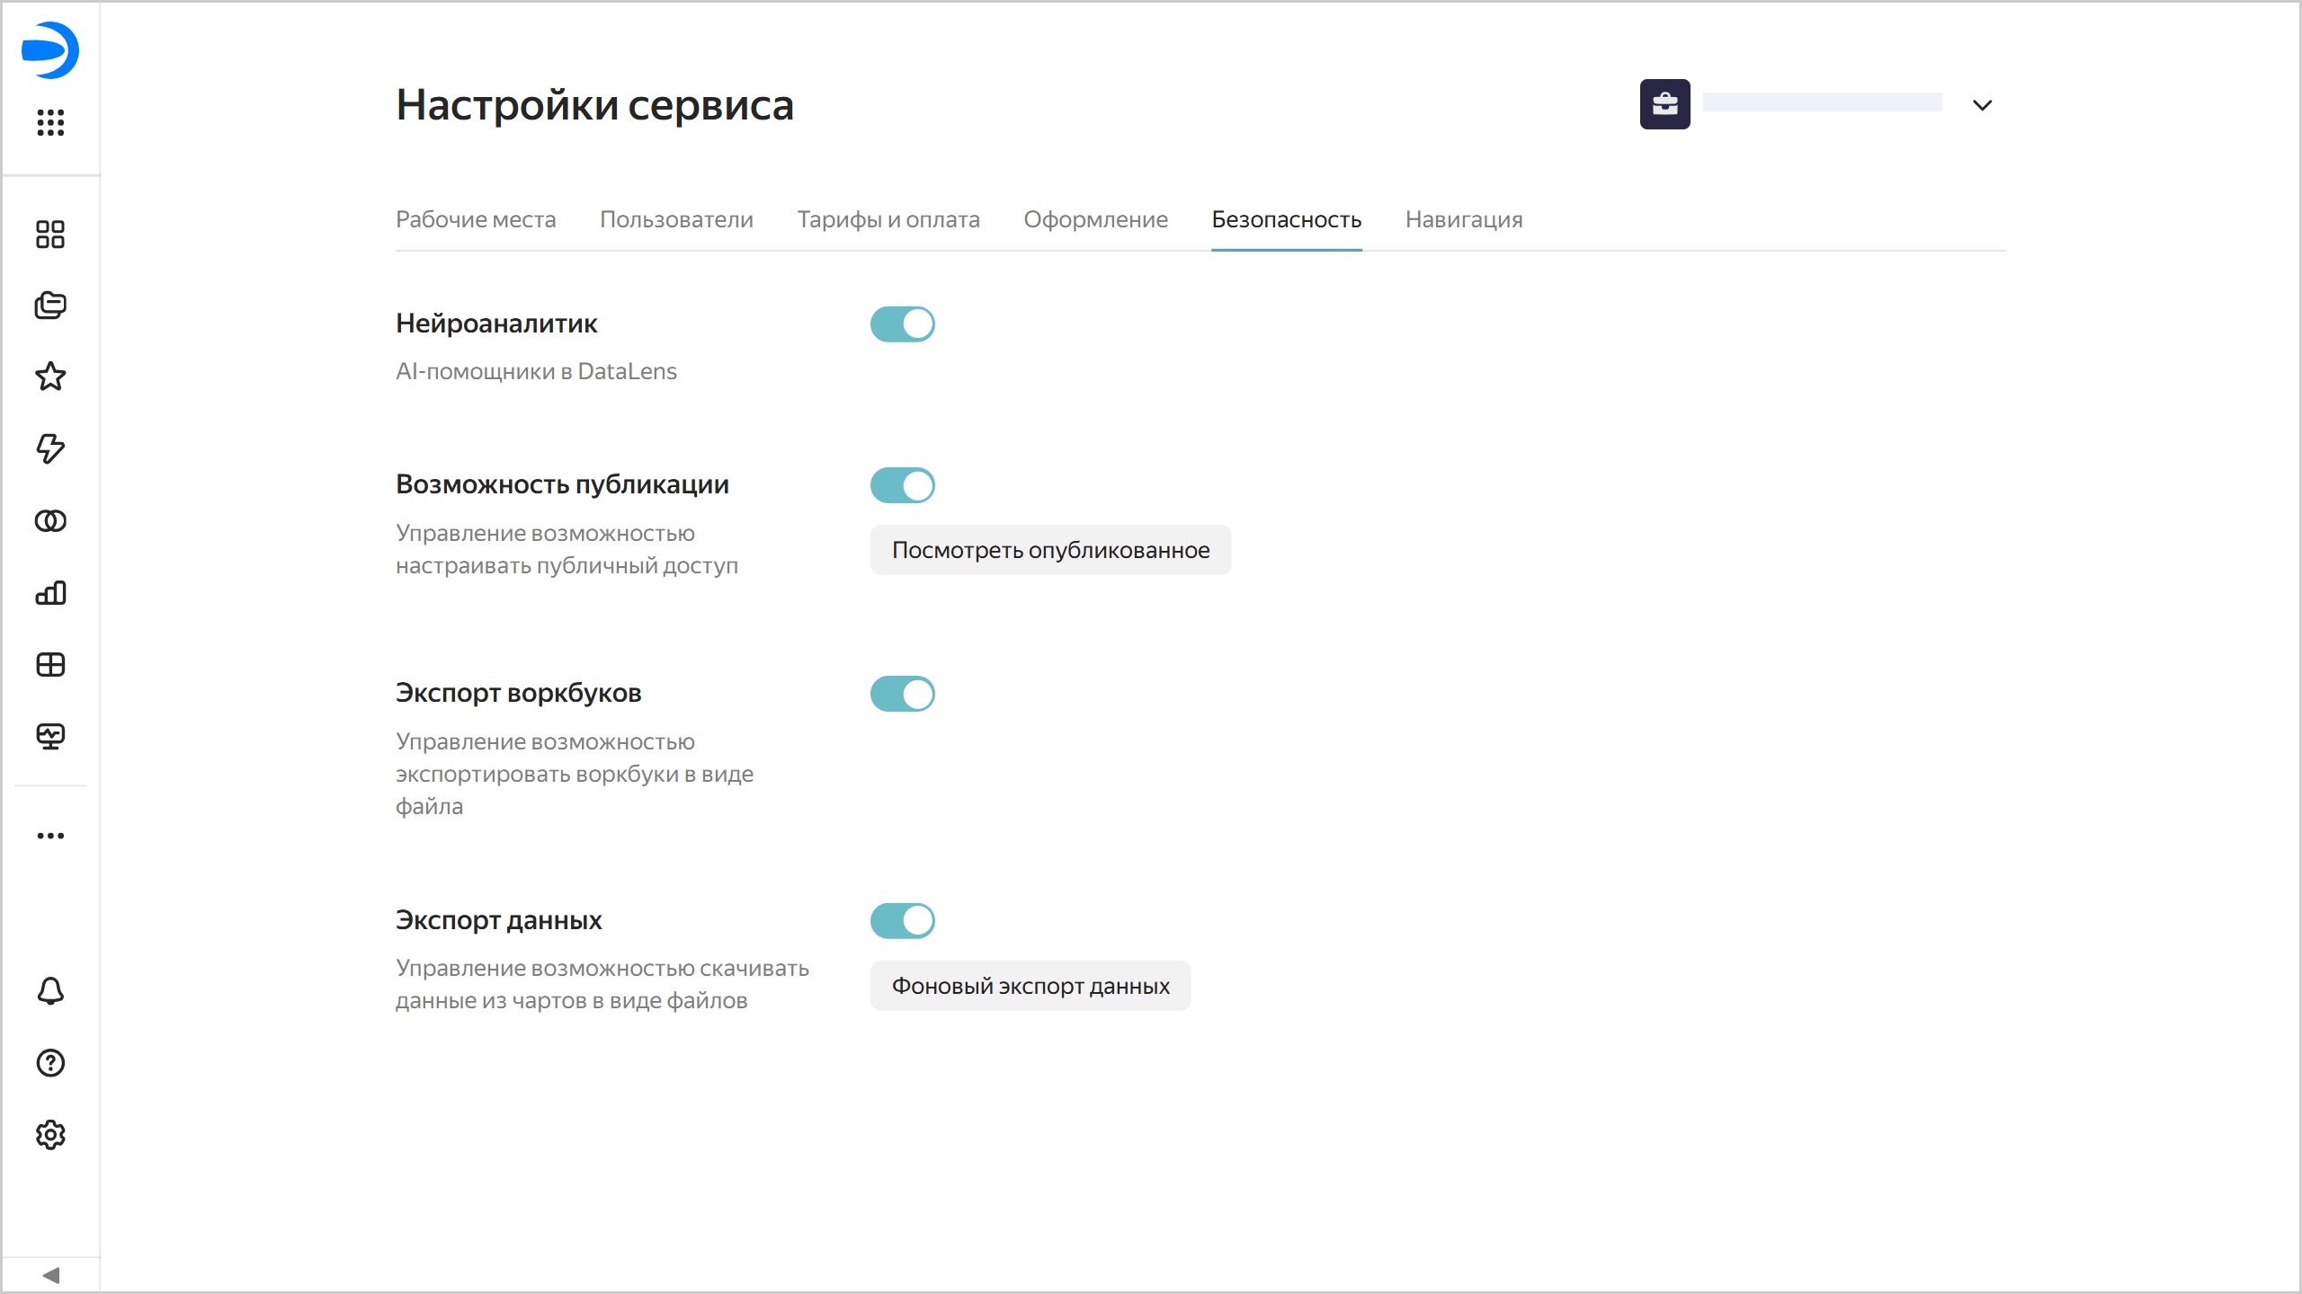Collapse sidebar with bottom arrow
The width and height of the screenshot is (2302, 1294).
(50, 1275)
